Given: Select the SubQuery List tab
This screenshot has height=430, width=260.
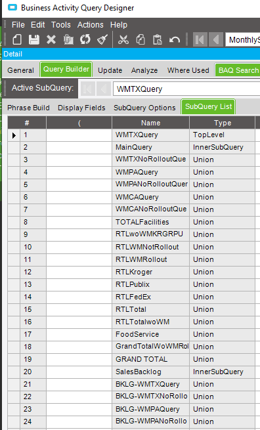Looking at the screenshot, I should [x=208, y=106].
